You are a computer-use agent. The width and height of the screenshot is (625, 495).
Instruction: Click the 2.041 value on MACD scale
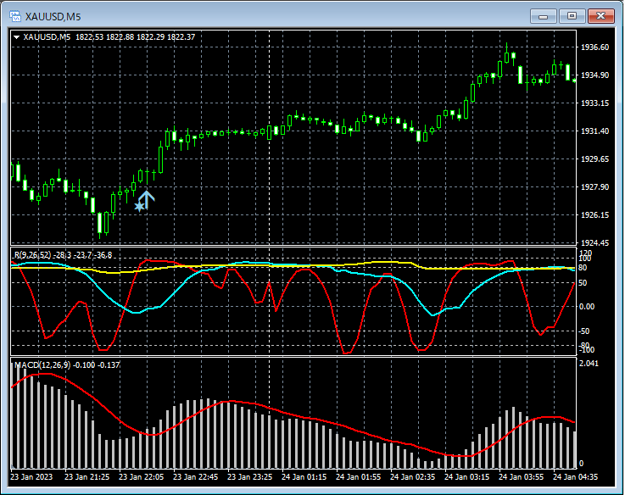pyautogui.click(x=588, y=363)
